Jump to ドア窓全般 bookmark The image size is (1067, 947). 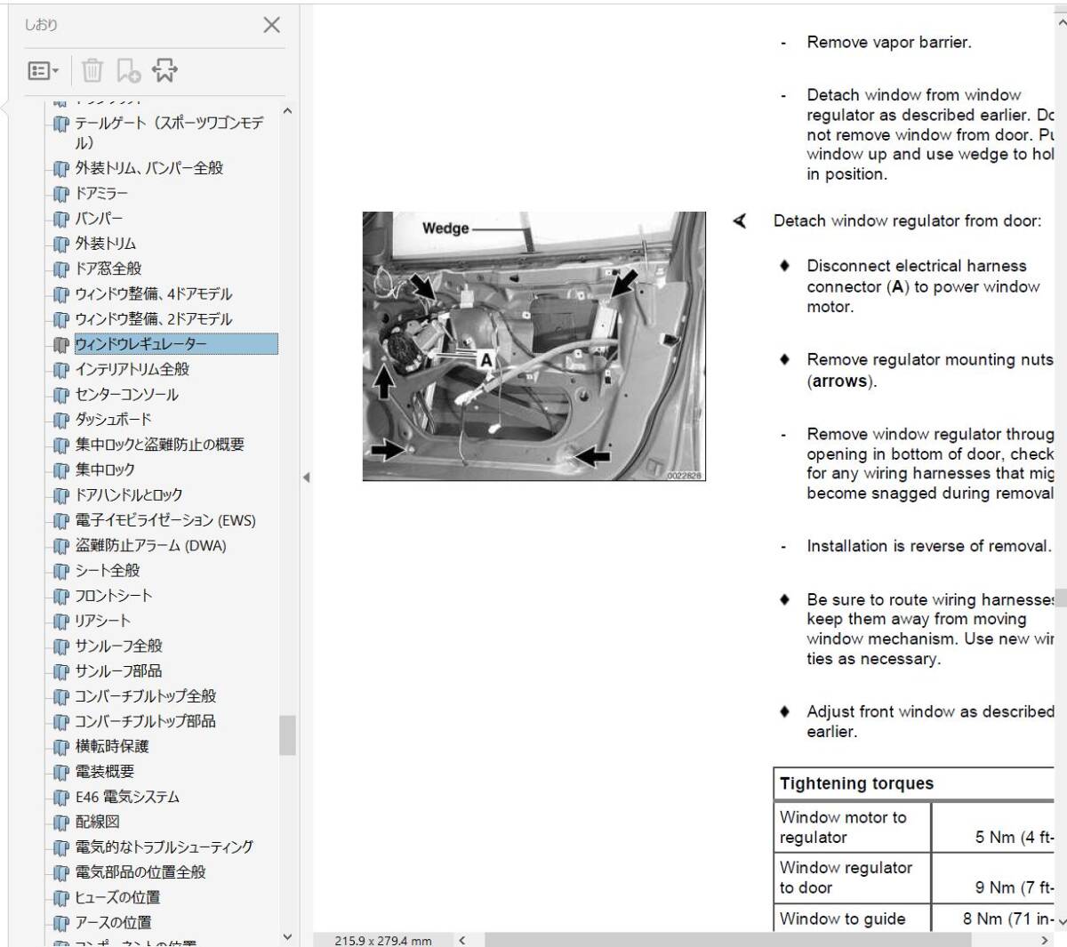tap(108, 269)
